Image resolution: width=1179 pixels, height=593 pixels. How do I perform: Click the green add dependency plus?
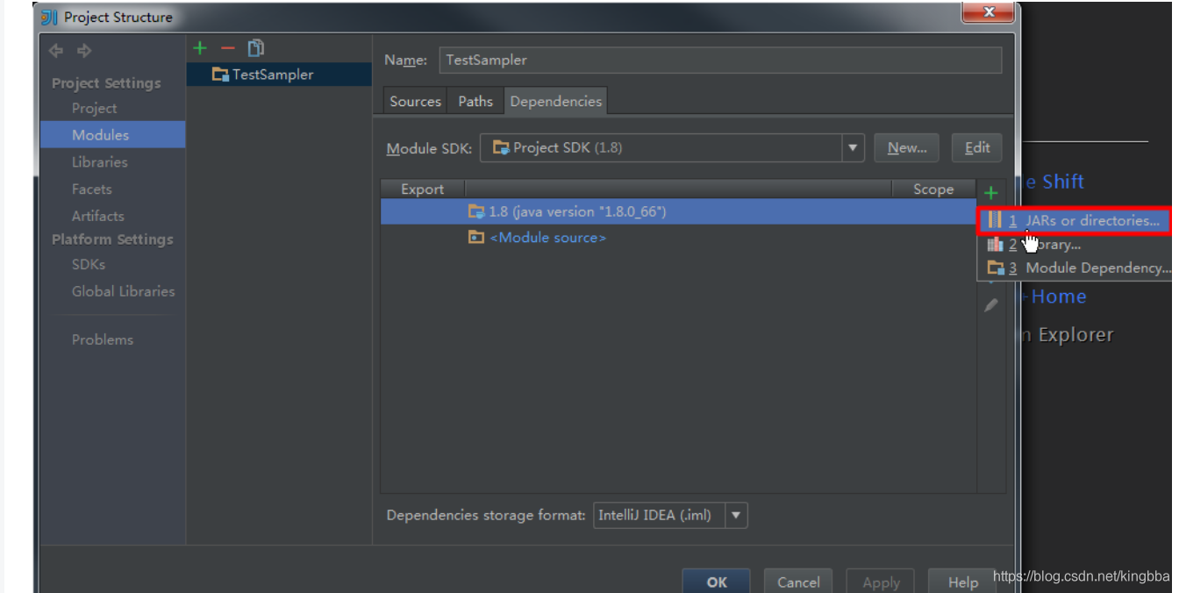tap(990, 193)
